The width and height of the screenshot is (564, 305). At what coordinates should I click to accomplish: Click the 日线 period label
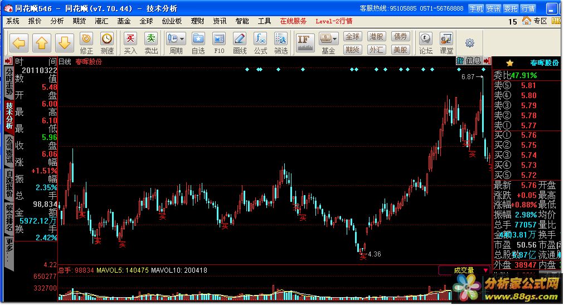65,61
